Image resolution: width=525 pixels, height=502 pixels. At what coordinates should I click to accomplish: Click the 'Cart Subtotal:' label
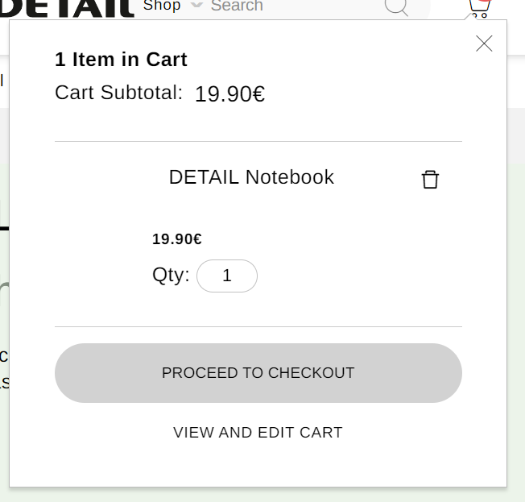(119, 93)
